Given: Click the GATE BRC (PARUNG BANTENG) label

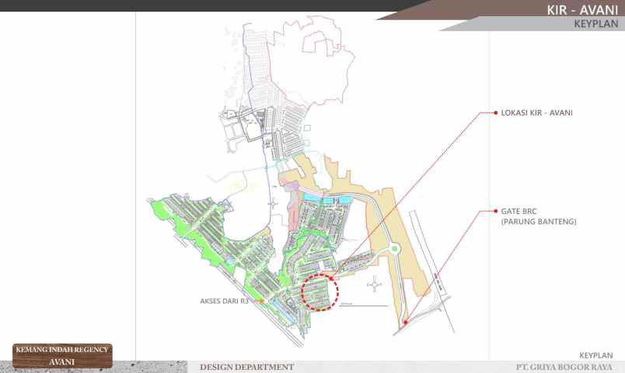Looking at the screenshot, I should [x=539, y=216].
